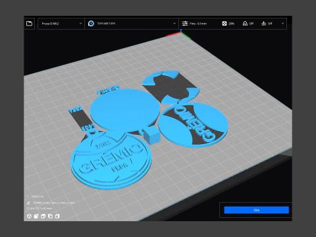316x237 pixels.
Task: Click the model dimensions text in millimetres
Action: (x=39, y=208)
